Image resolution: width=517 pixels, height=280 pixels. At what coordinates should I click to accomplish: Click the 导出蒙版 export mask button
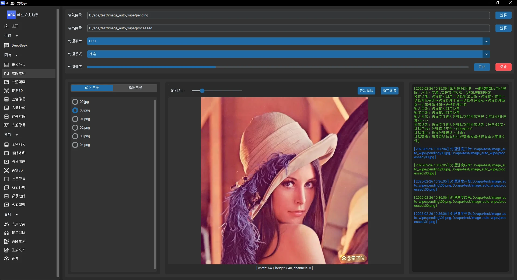(x=366, y=91)
